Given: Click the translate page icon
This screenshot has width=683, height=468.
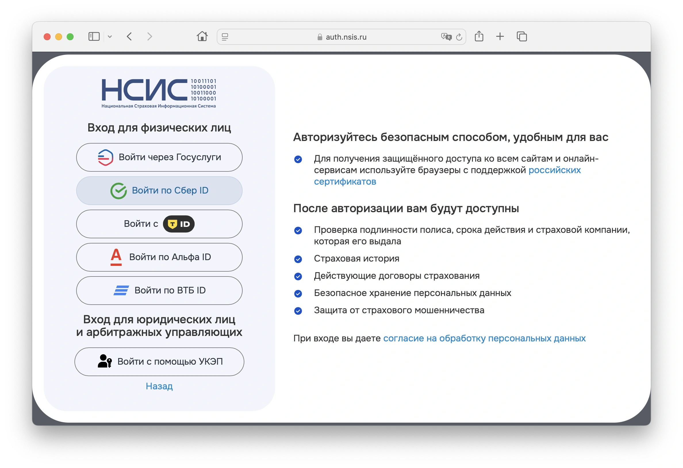Looking at the screenshot, I should 446,37.
